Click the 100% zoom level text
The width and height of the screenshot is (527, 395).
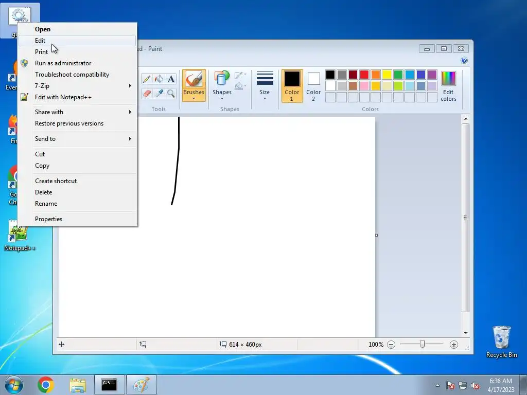pyautogui.click(x=376, y=345)
